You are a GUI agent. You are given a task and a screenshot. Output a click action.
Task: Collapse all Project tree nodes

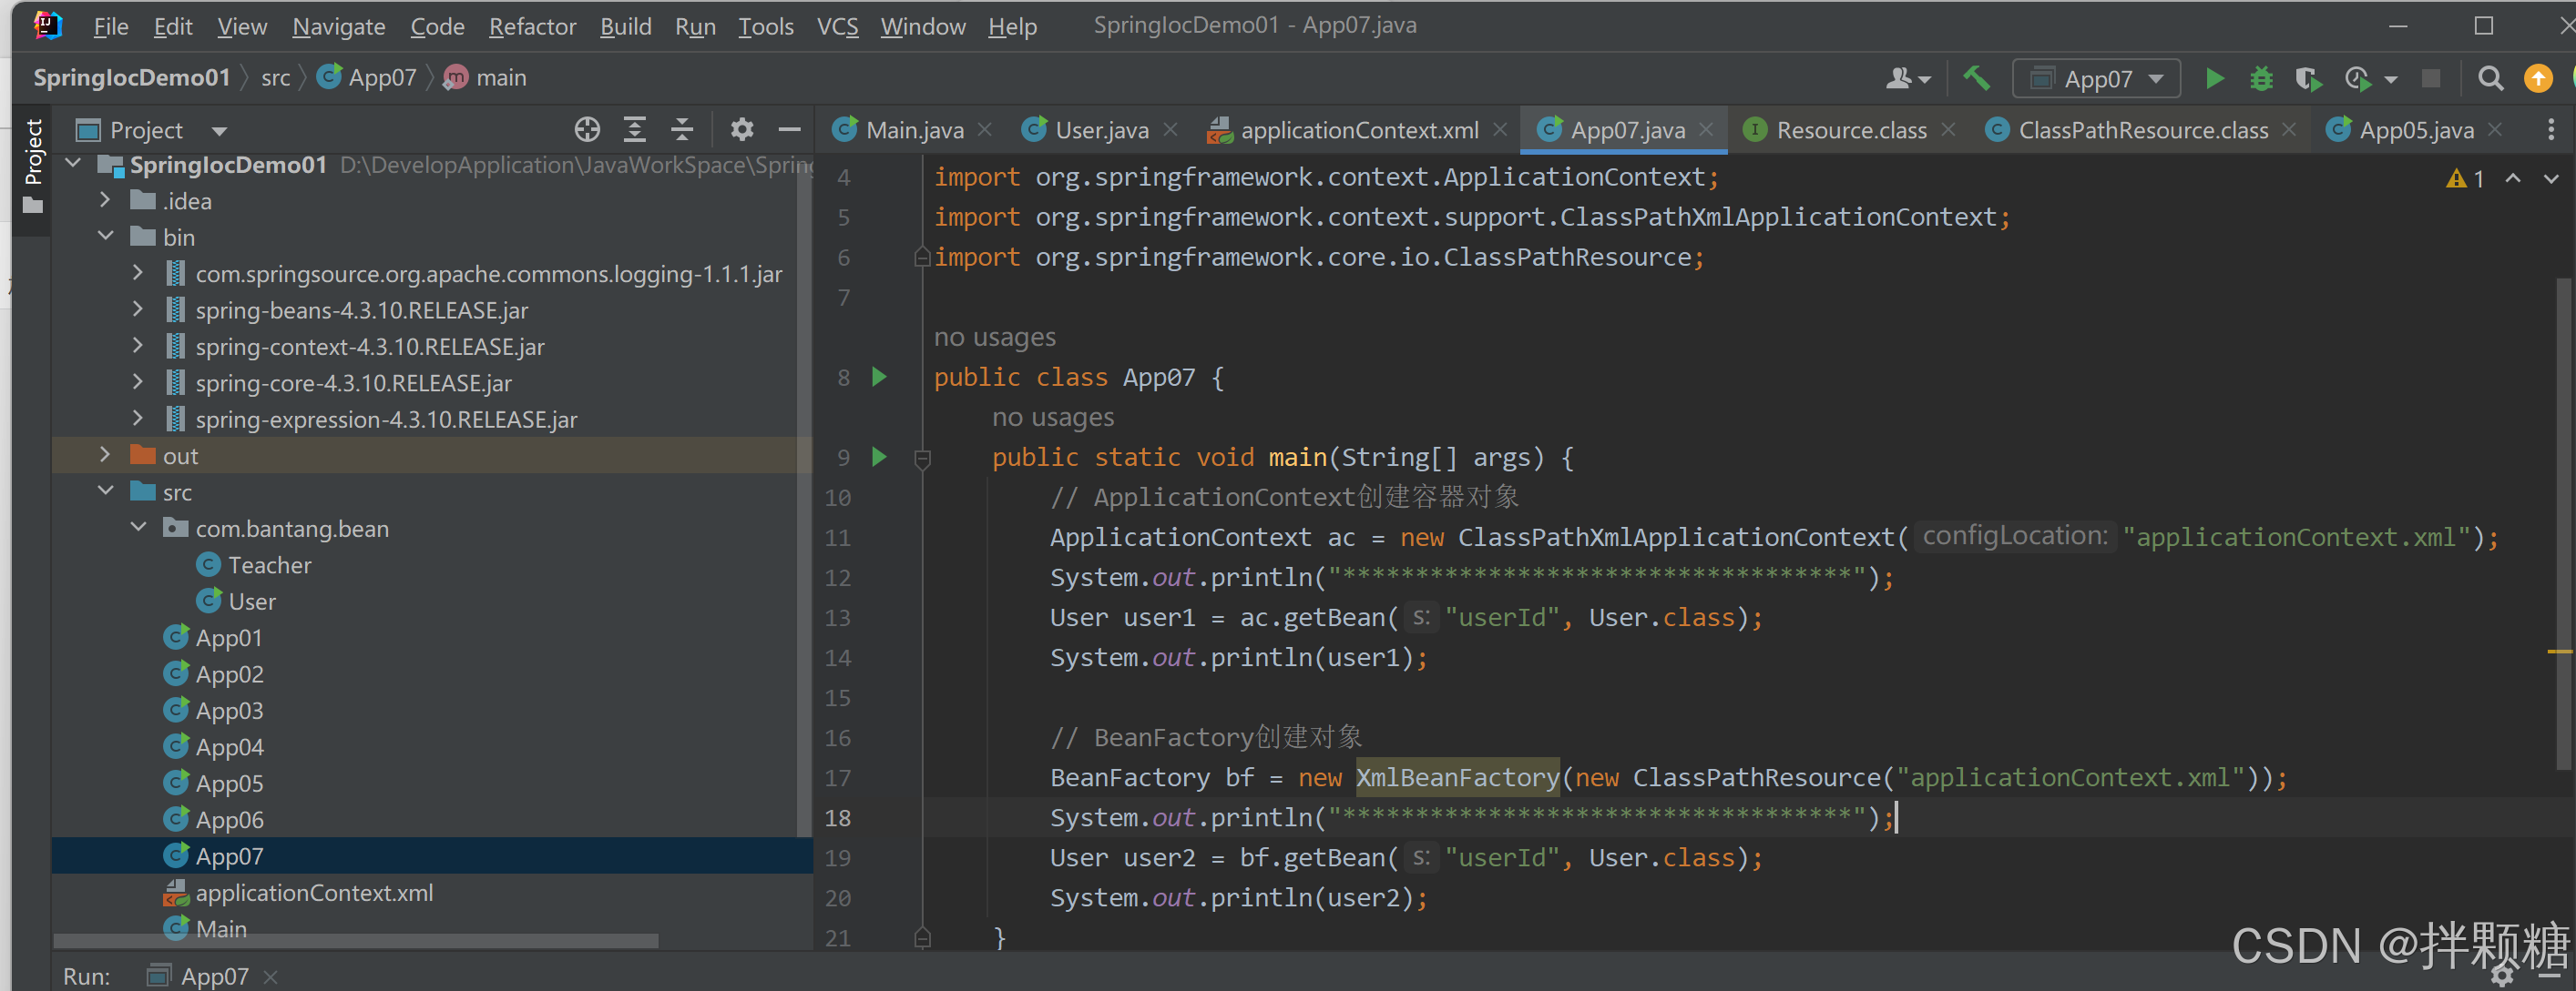tap(682, 130)
